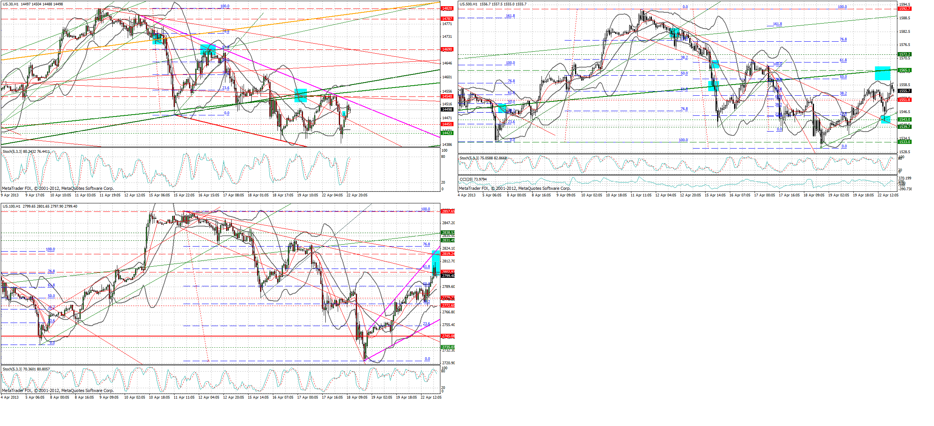Viewport: 934px width, 426px height.
Task: Click the 22 Apr 20:05 time axis label
Action: [357, 195]
